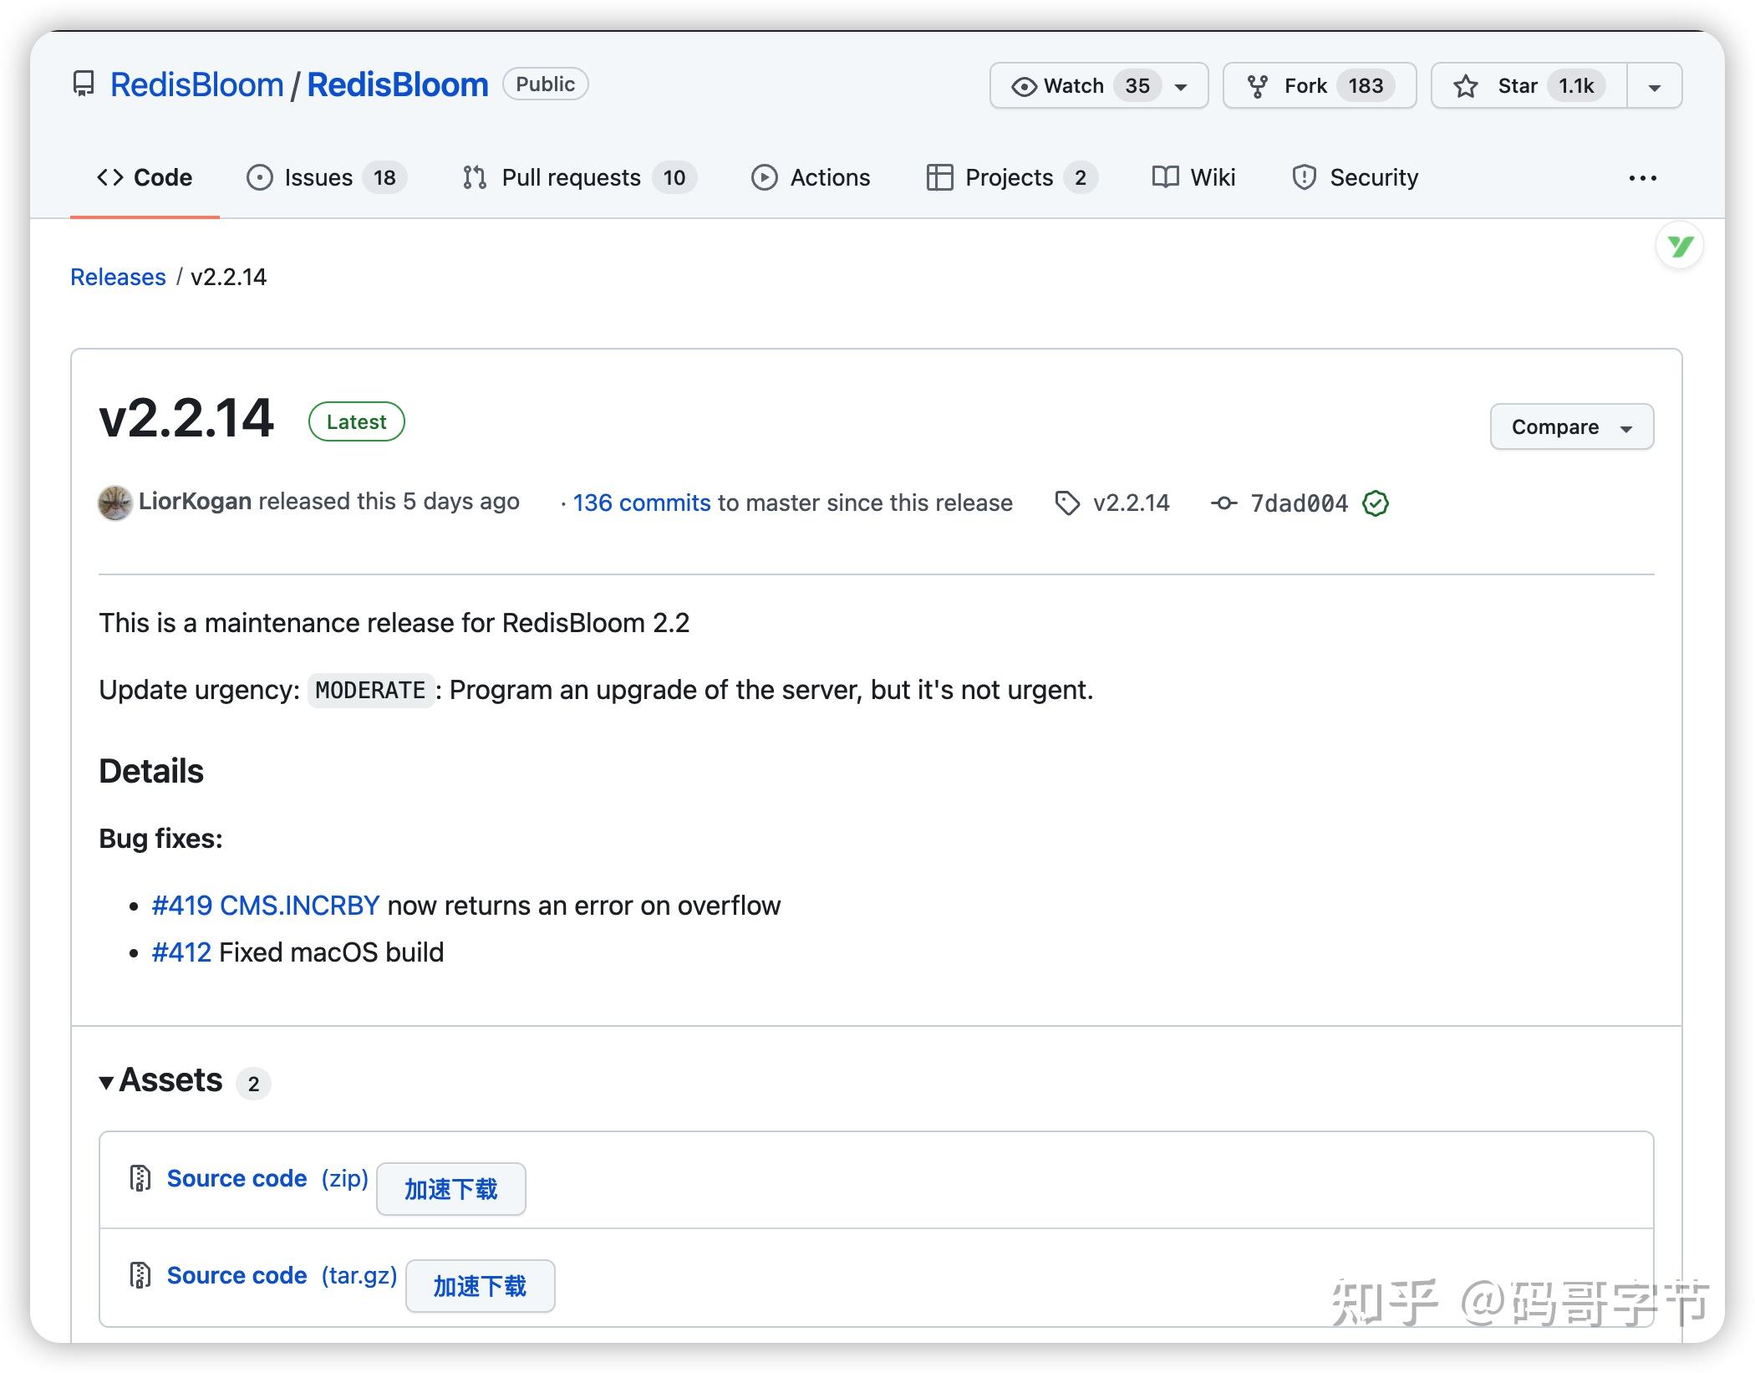Click the verified badge beside commit 7dad004

click(x=1375, y=503)
